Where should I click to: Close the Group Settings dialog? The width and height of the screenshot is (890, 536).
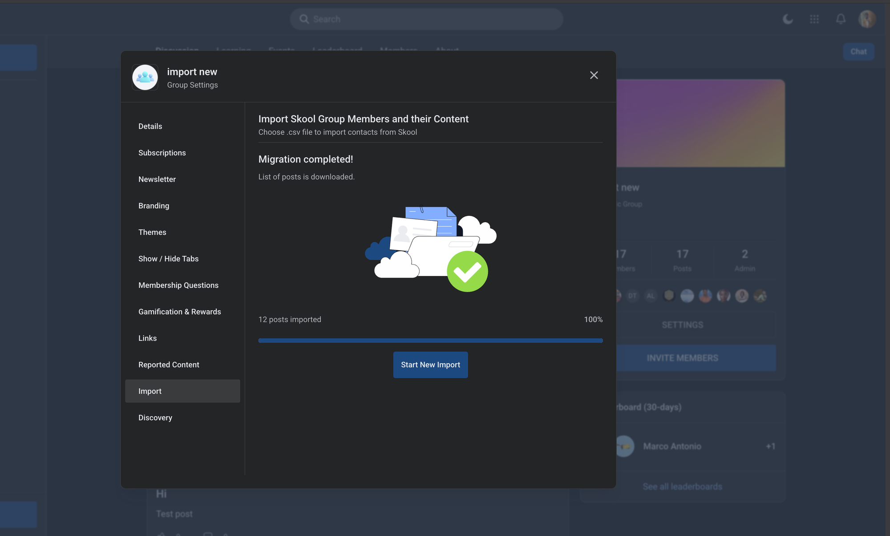pyautogui.click(x=594, y=75)
